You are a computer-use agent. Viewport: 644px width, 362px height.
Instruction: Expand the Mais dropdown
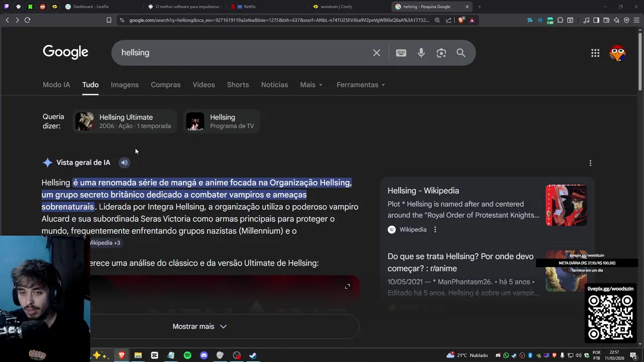point(311,84)
